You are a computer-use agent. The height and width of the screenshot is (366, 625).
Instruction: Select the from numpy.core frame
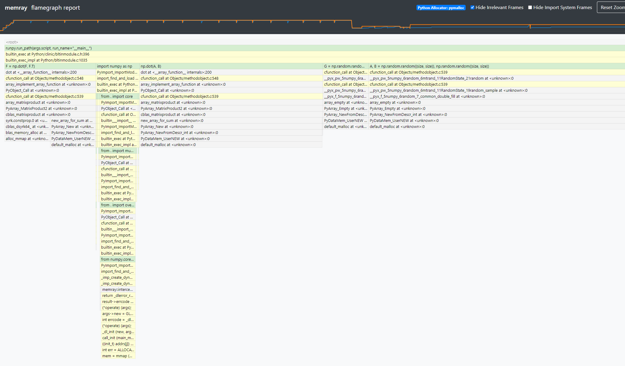117,259
